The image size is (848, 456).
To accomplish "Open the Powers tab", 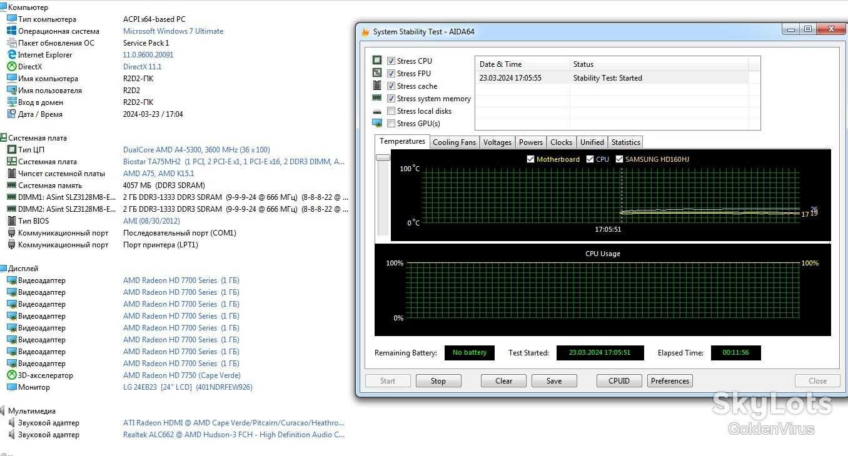I will [531, 142].
